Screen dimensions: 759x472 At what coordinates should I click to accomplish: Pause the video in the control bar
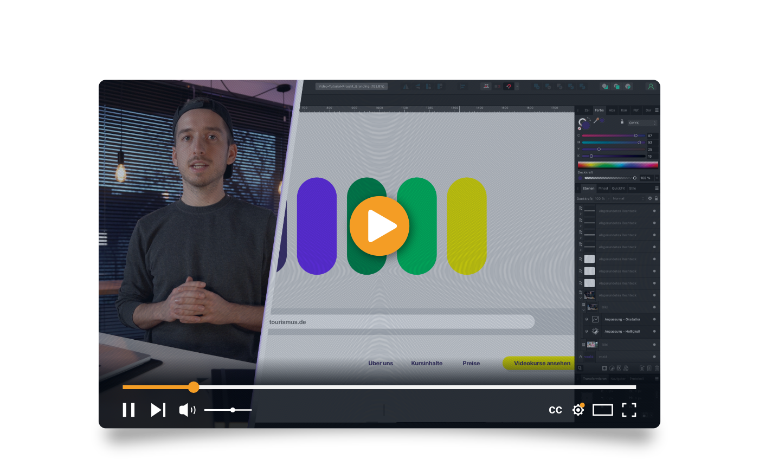128,410
